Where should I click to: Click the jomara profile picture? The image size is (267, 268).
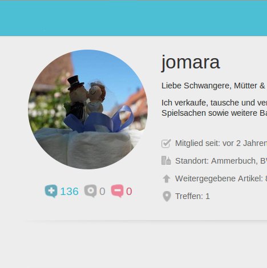tap(88, 109)
